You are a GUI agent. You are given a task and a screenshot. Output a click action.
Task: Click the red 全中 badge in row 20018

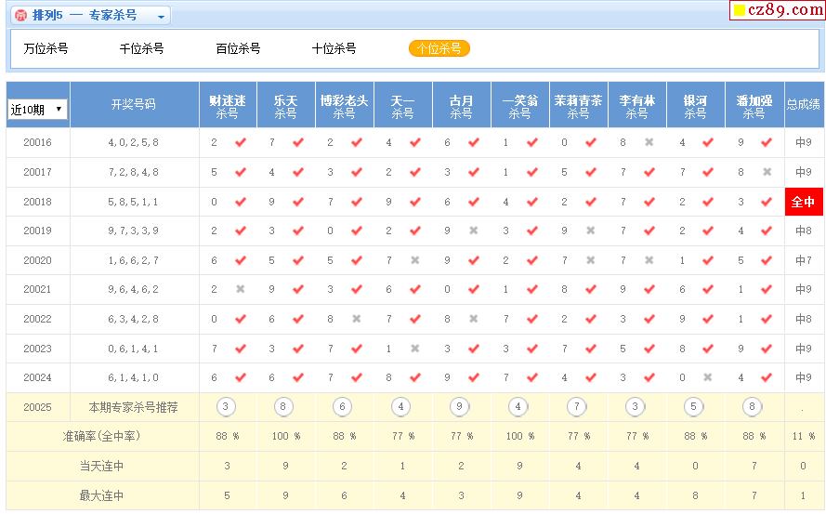(803, 202)
